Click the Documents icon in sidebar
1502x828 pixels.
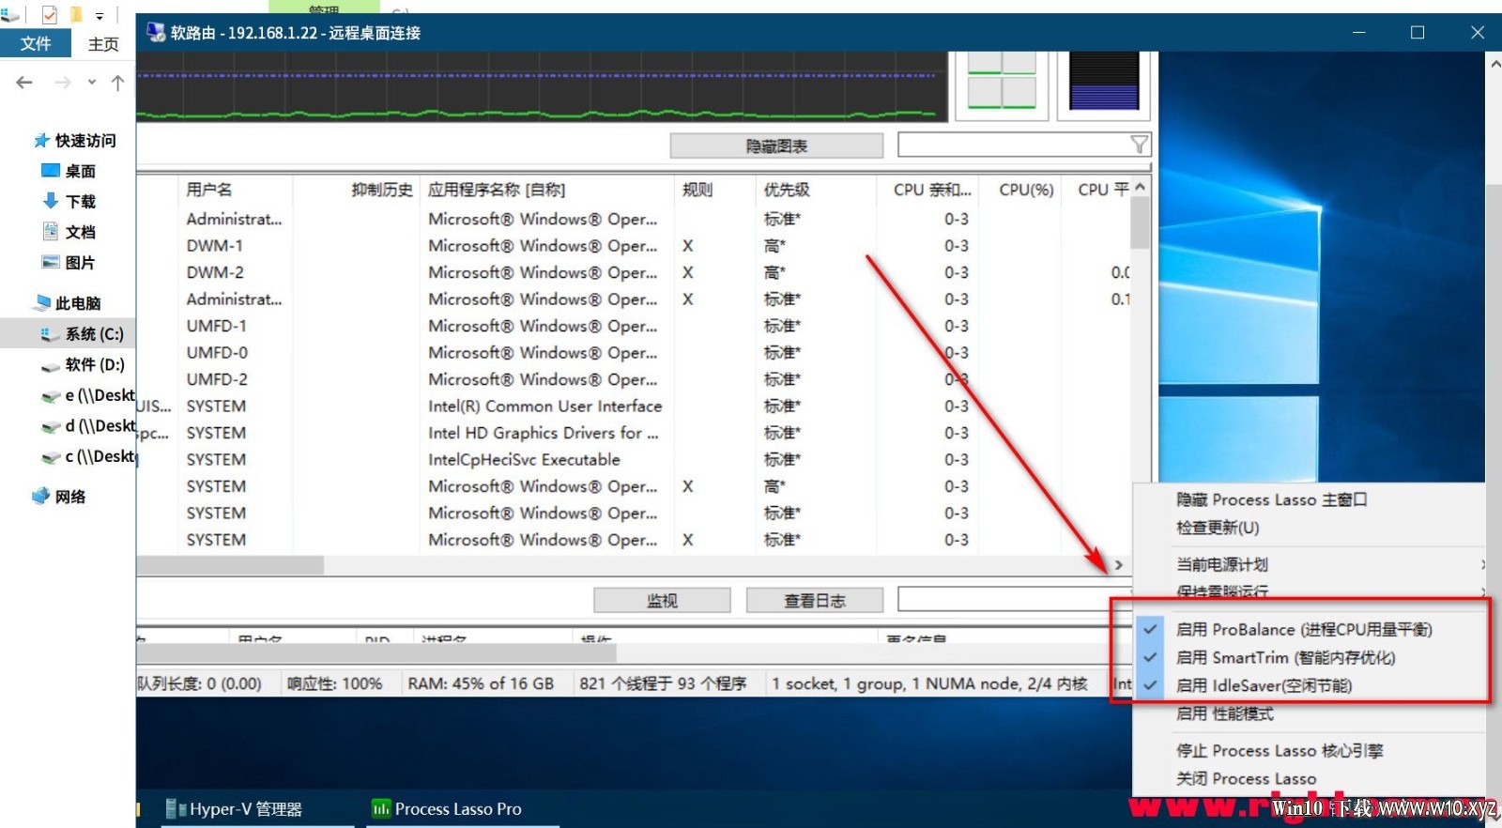click(51, 231)
